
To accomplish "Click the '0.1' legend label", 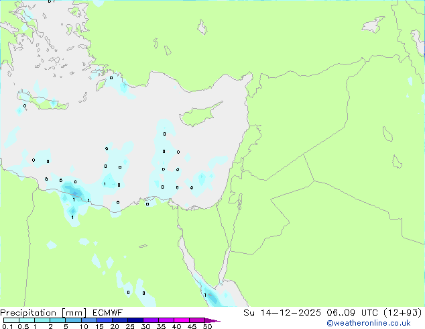I will (x=7, y=326).
